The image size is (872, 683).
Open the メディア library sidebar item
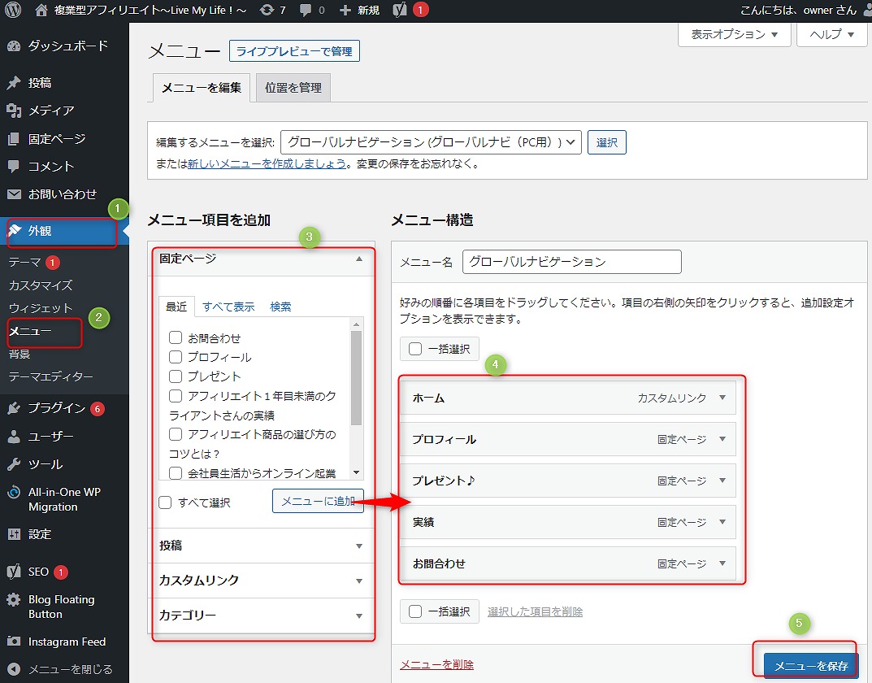click(x=50, y=111)
